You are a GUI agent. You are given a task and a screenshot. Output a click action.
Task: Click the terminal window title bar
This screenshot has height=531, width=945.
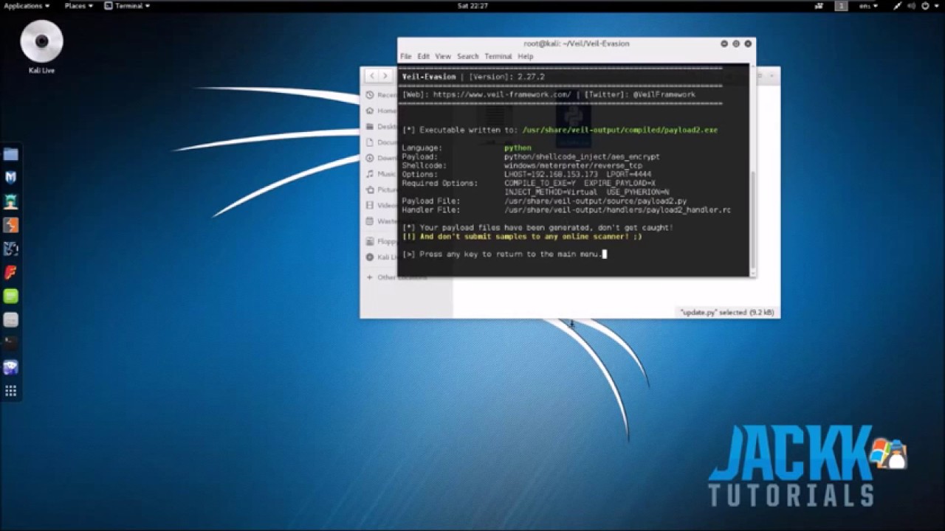point(577,44)
